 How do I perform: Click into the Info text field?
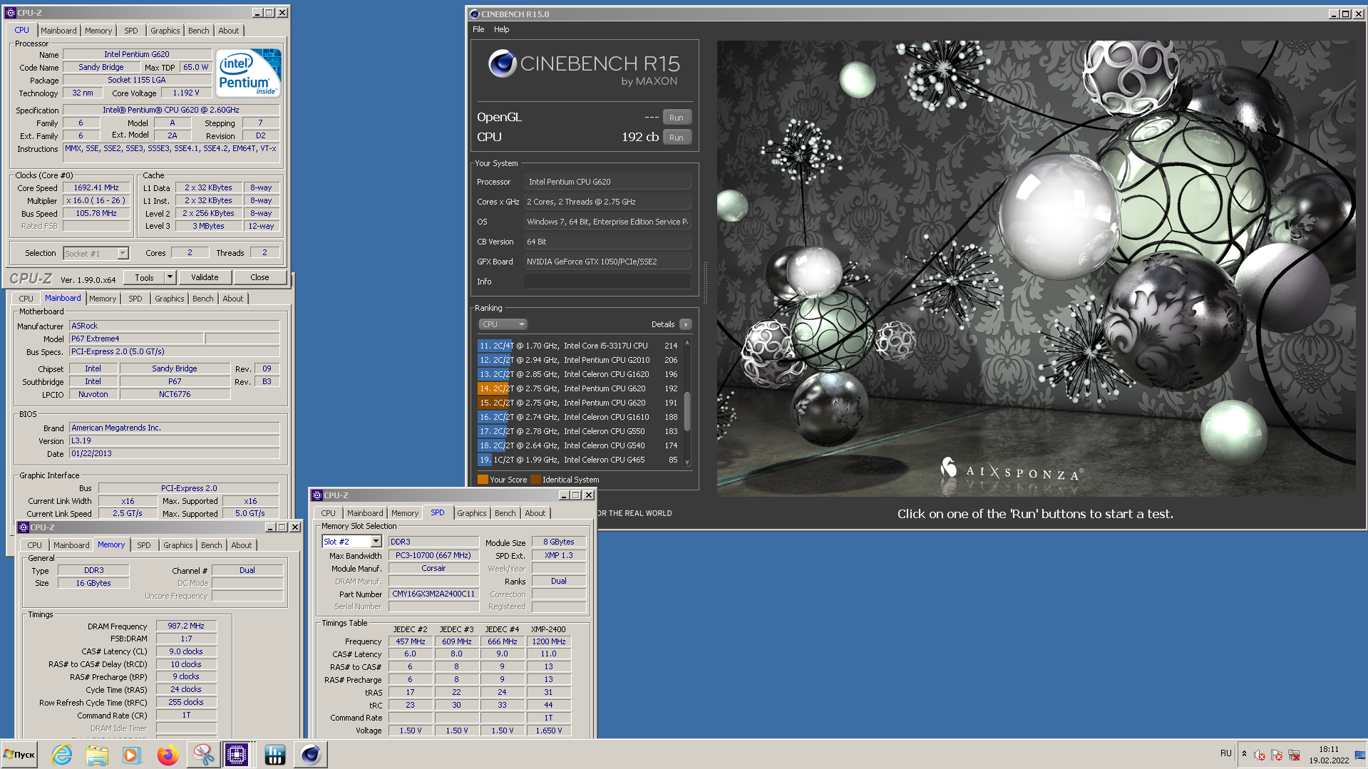coord(607,282)
